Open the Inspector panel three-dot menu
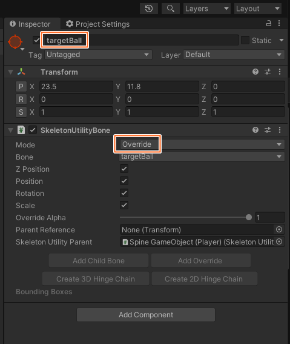The height and width of the screenshot is (344, 290). [279, 23]
